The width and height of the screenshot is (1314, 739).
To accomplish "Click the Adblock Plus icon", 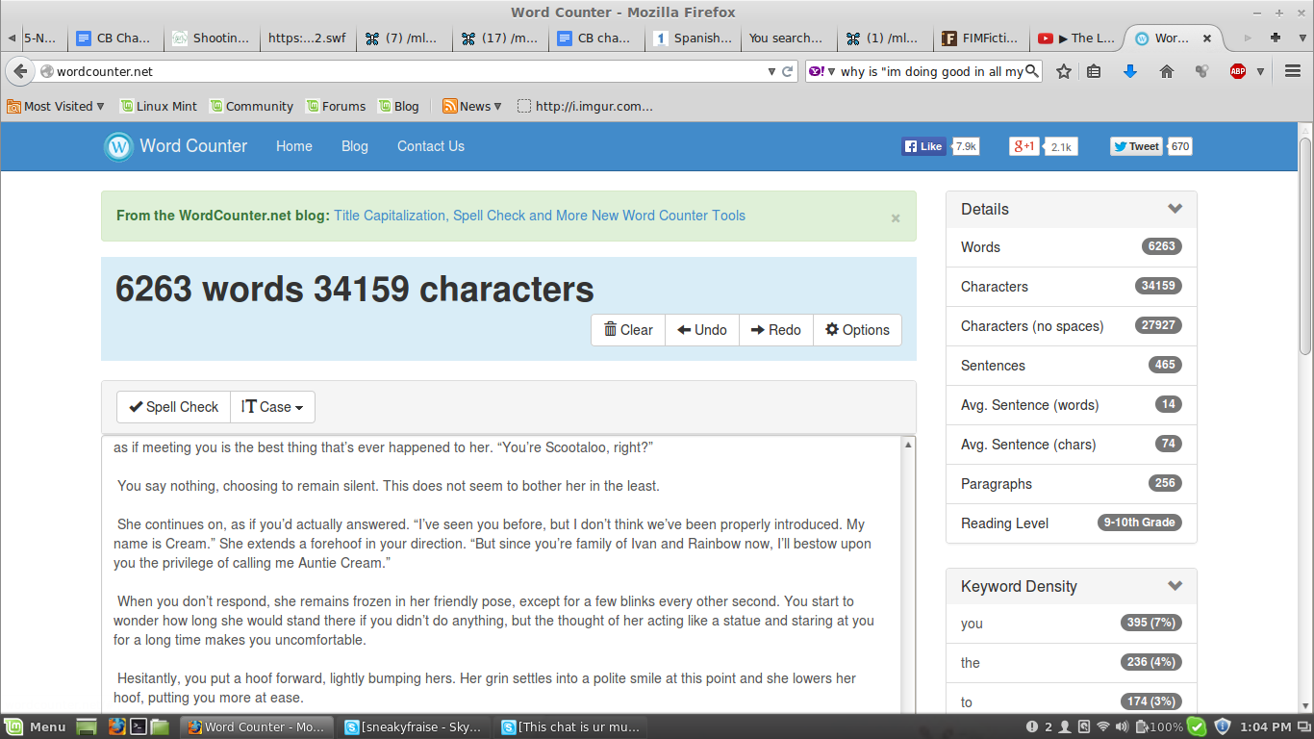I will (1238, 71).
